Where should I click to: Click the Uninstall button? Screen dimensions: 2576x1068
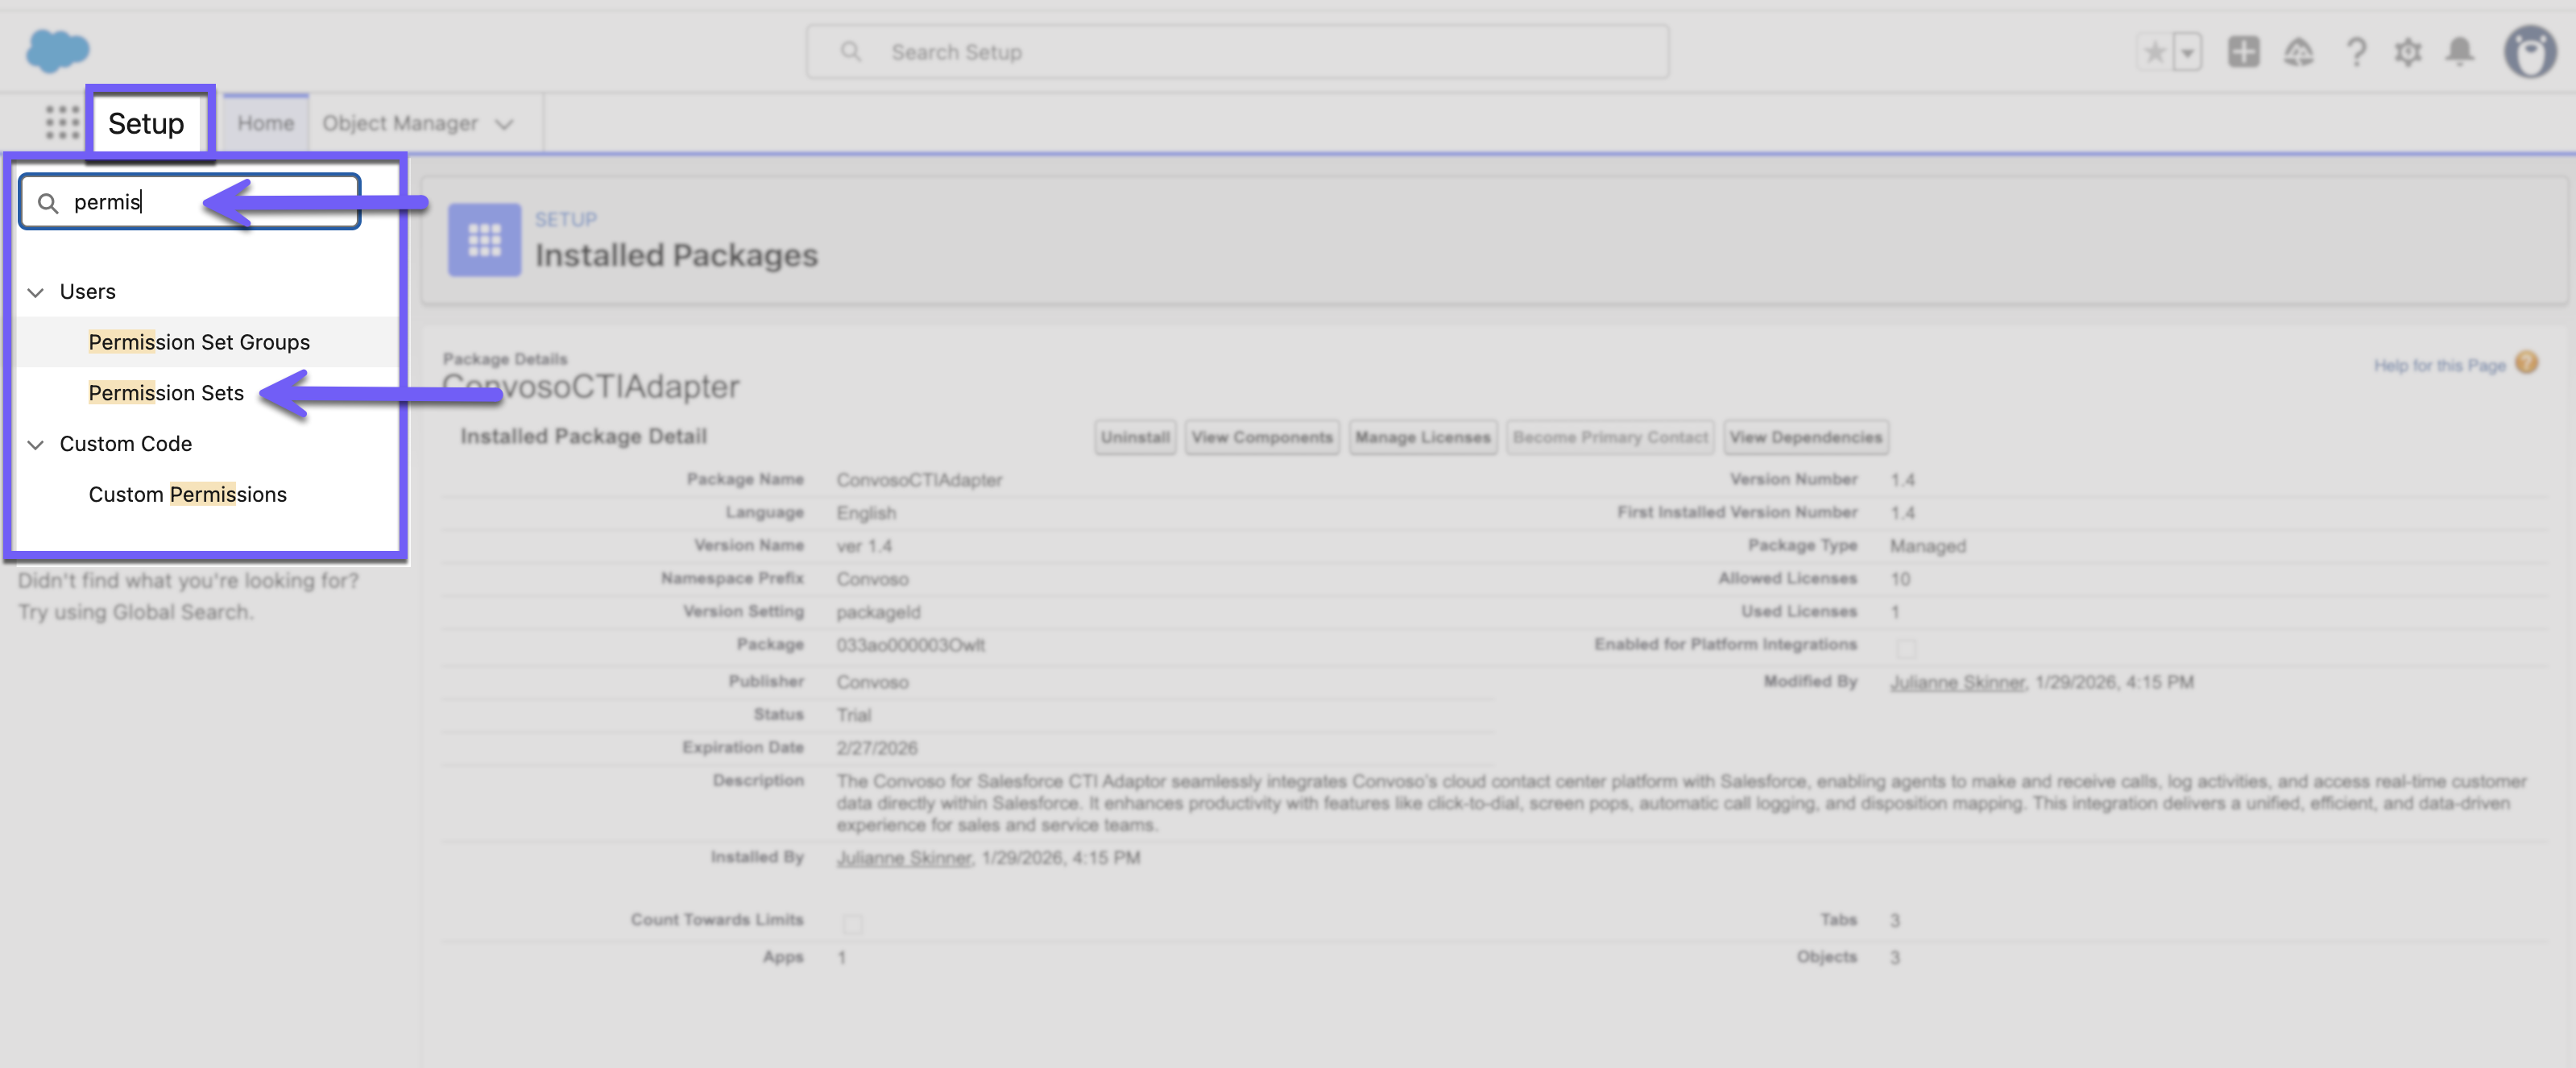pos(1134,437)
